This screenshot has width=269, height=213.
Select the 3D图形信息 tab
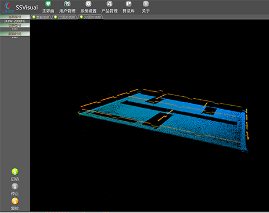[91, 17]
